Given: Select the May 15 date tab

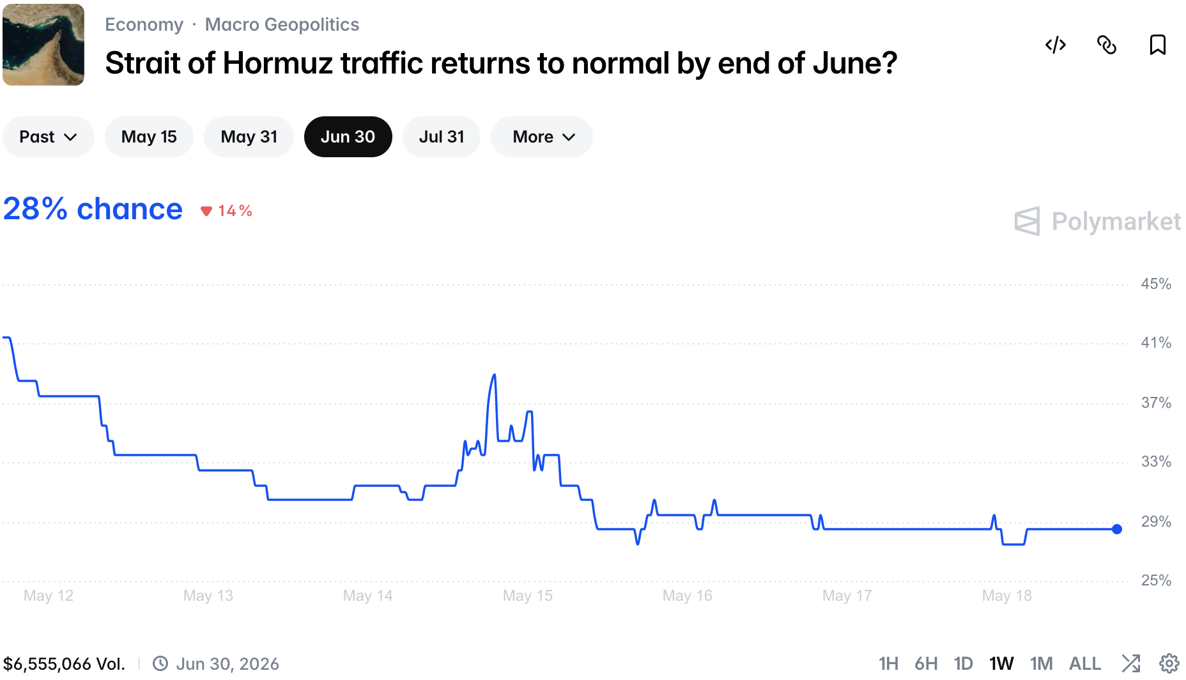Looking at the screenshot, I should click(149, 137).
